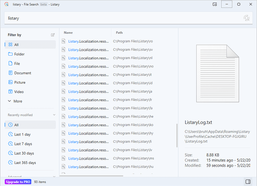This screenshot has width=257, height=186.
Task: Click file icon of Listary\he row
Action: point(63,117)
